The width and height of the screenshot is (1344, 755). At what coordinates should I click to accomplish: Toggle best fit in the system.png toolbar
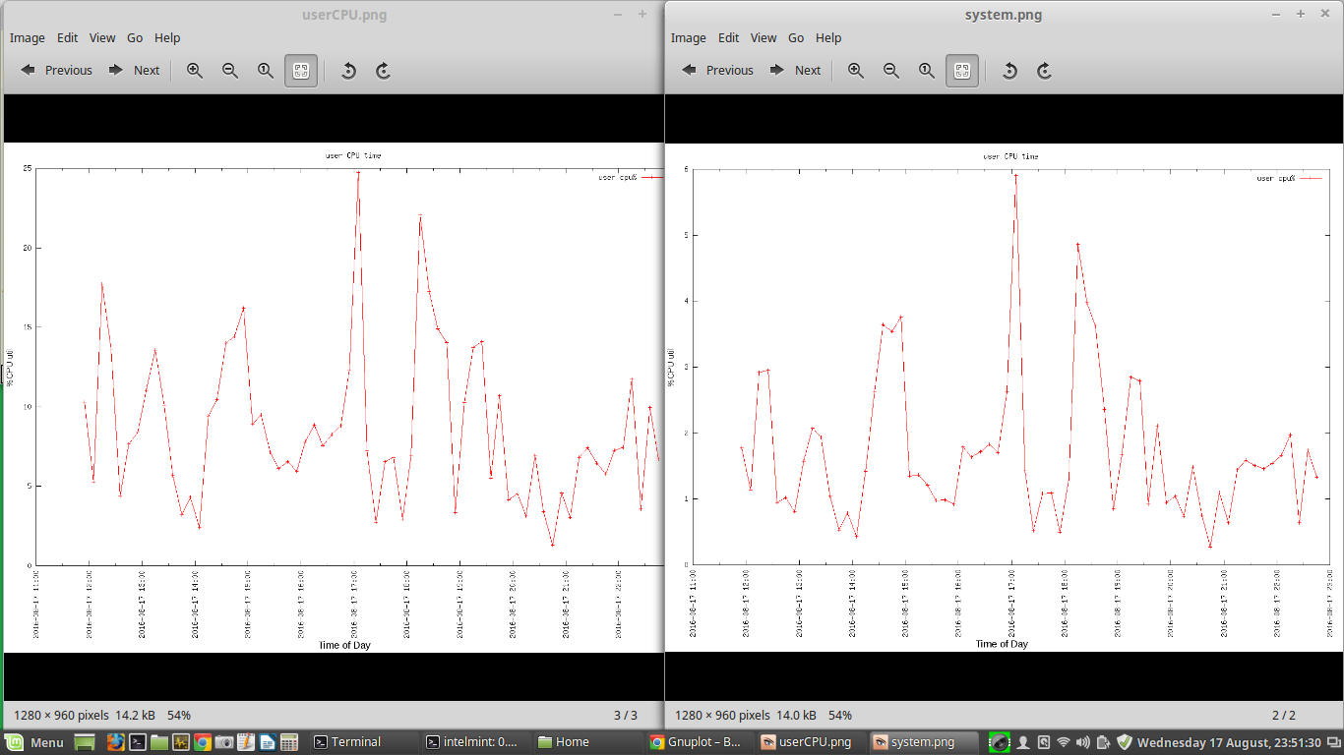pos(962,70)
